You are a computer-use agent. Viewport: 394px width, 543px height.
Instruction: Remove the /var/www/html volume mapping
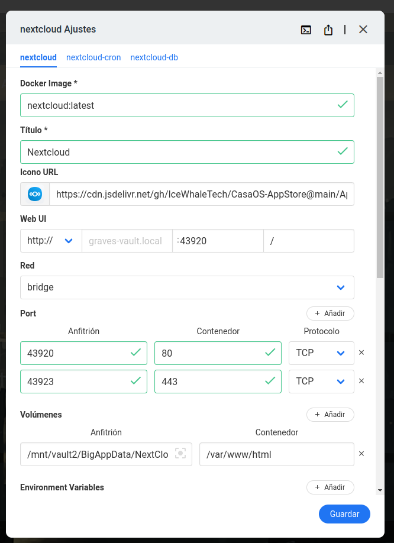coord(361,453)
